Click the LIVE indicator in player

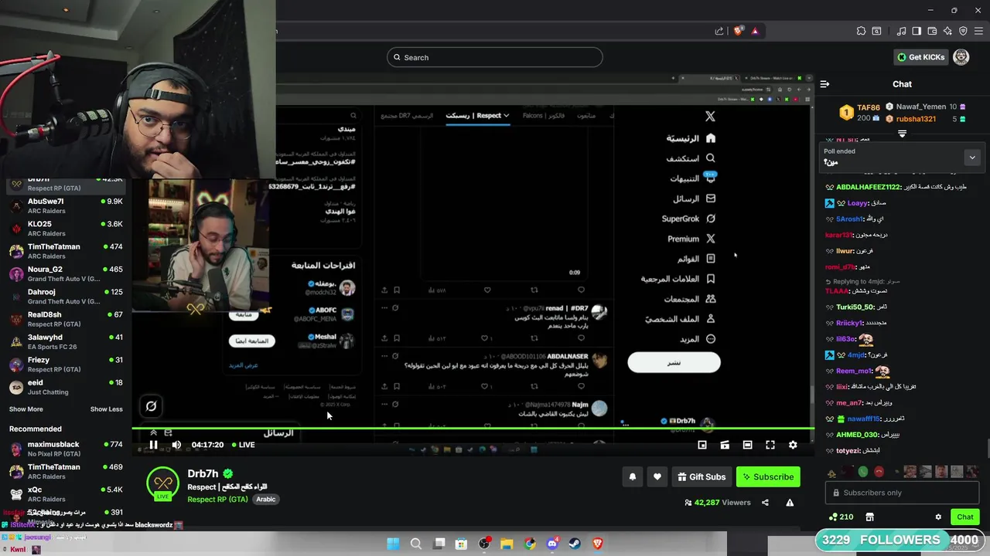(243, 445)
